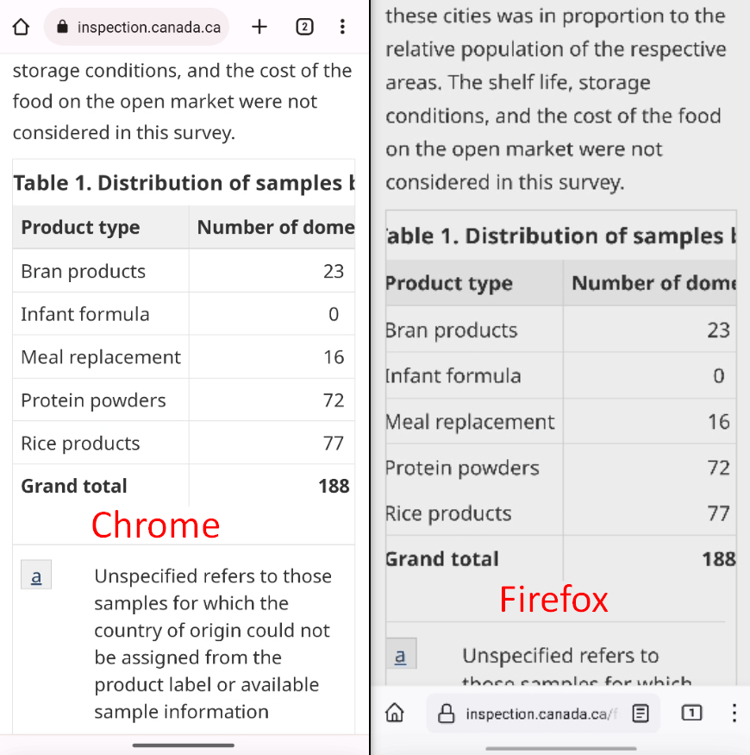Image resolution: width=750 pixels, height=755 pixels.
Task: Tap 'Rice products' cell in Firefox table
Action: 474,513
